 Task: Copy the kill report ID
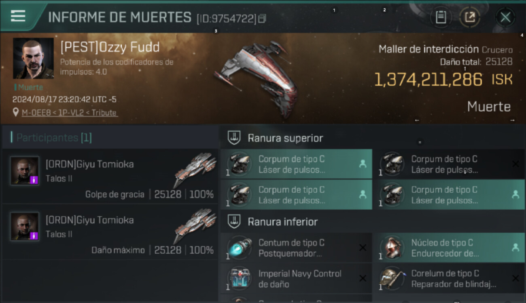(263, 19)
